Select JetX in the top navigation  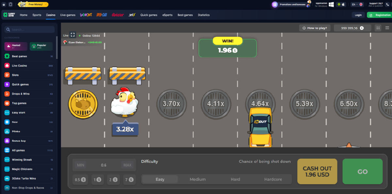coord(132,15)
